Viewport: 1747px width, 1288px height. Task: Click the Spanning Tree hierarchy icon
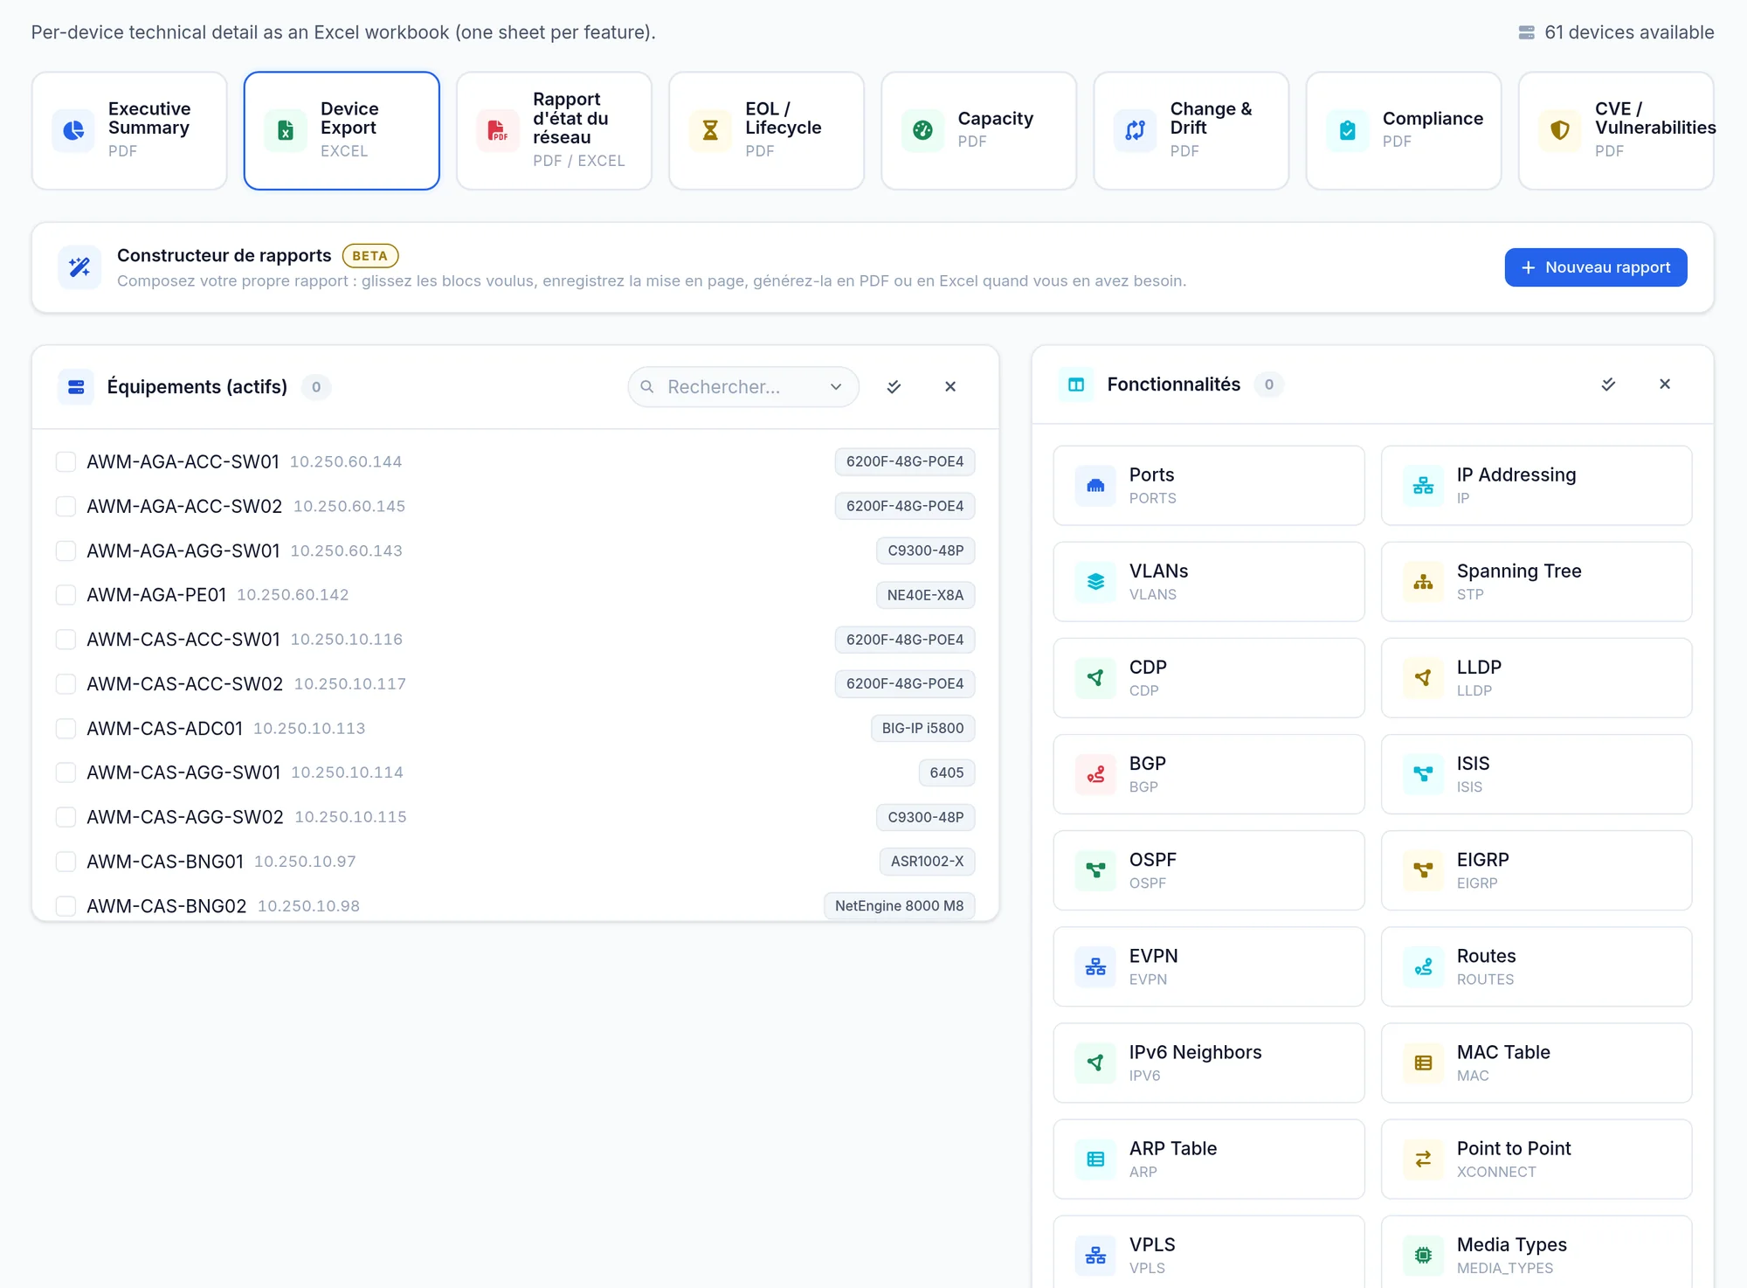(x=1423, y=582)
